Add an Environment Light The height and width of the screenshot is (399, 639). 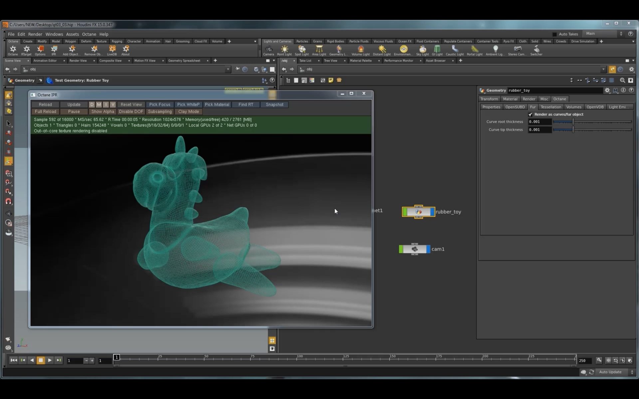click(403, 51)
